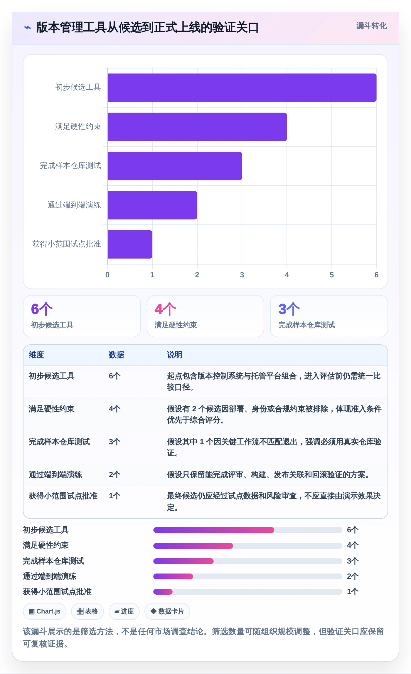The width and height of the screenshot is (411, 674).
Task: Select the 获得小范围试点批准 table row name
Action: click(x=63, y=496)
